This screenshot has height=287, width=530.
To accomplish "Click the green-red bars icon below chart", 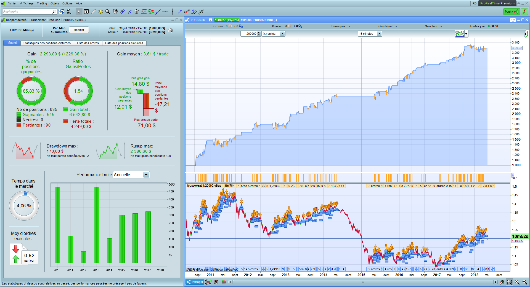I will point(224,282).
